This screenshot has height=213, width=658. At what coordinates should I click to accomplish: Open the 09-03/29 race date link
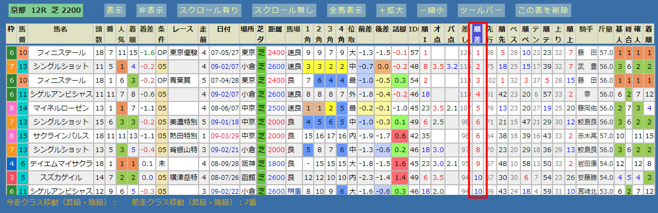coord(223,136)
